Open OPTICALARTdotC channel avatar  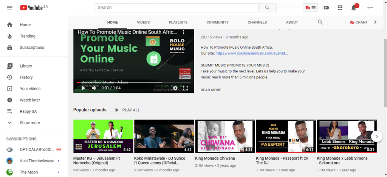pos(9,149)
